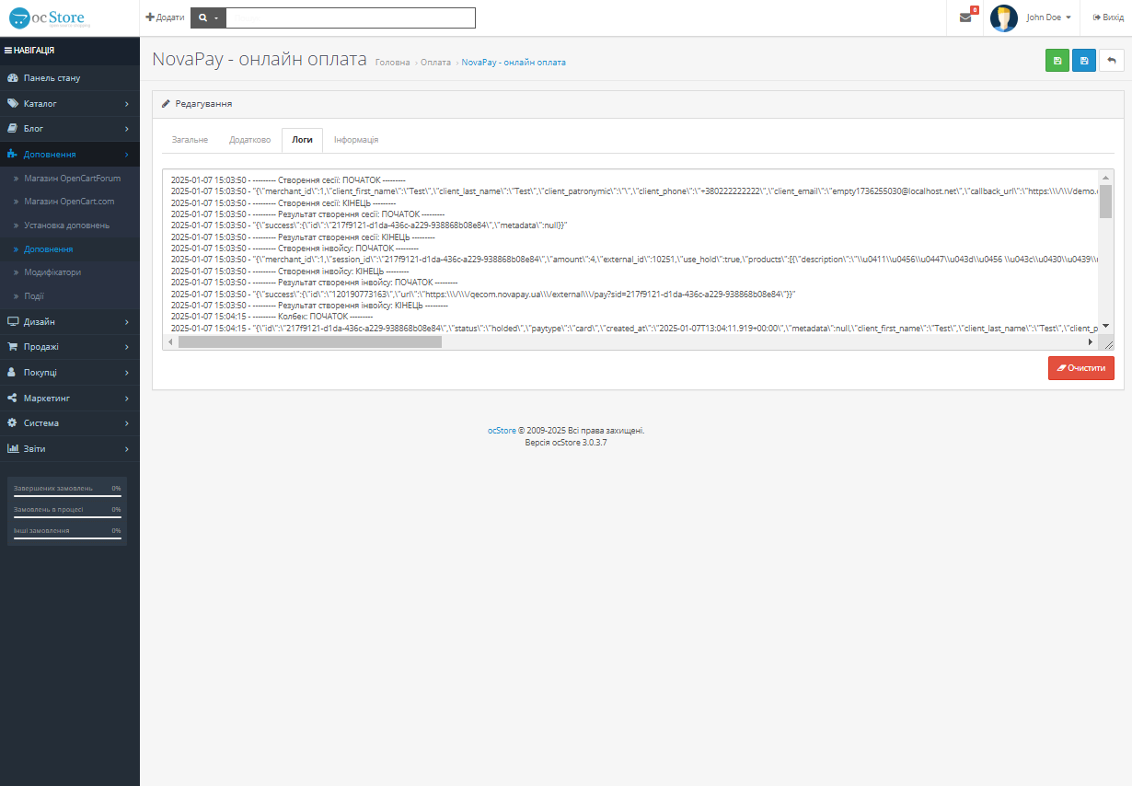Click the Блог book icon

[x=13, y=129]
